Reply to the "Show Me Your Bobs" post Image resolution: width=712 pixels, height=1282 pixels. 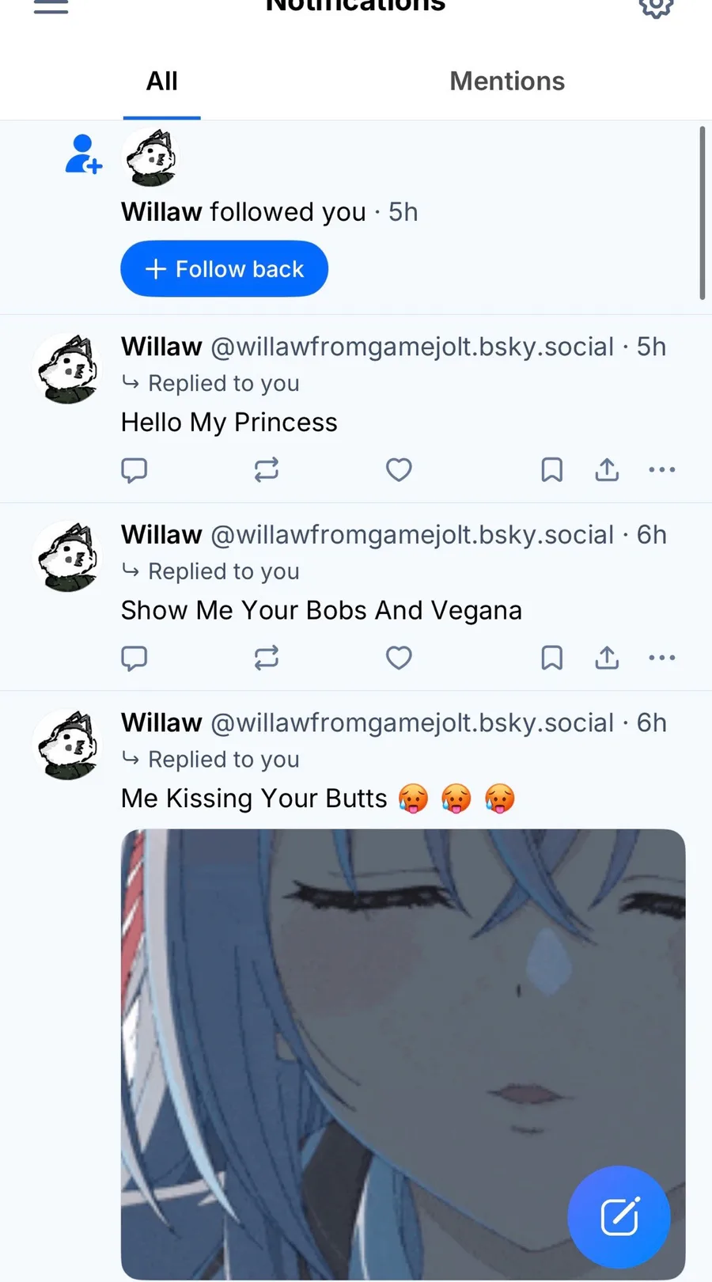(134, 658)
